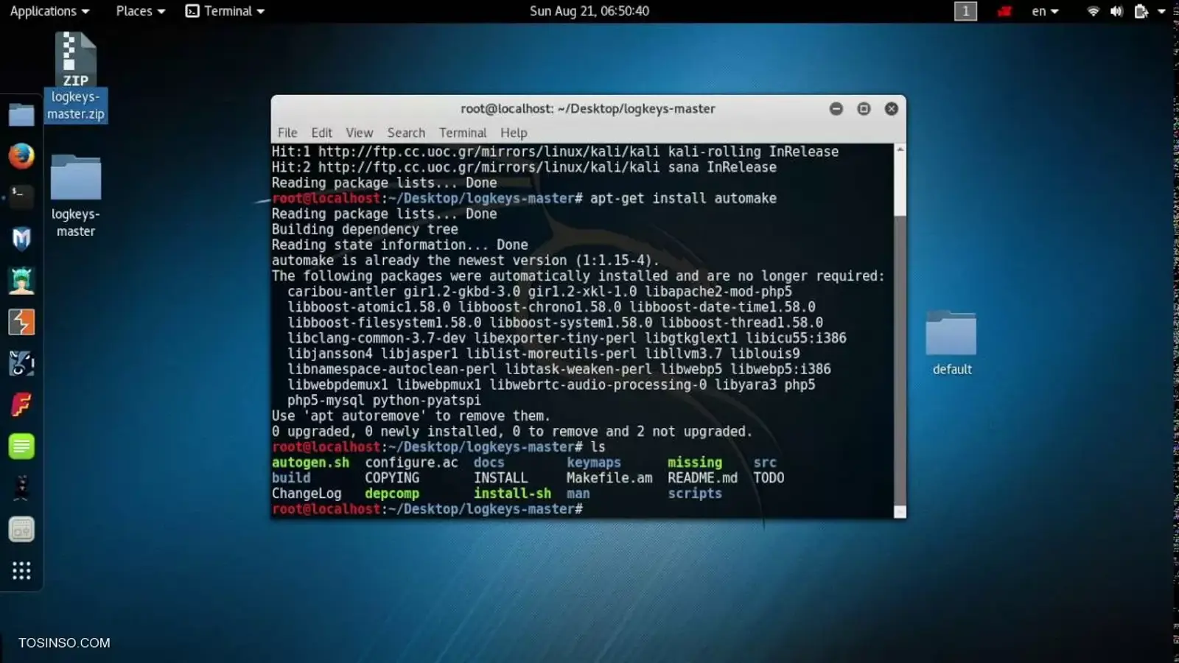Click the clock to view the calendar

[589, 11]
